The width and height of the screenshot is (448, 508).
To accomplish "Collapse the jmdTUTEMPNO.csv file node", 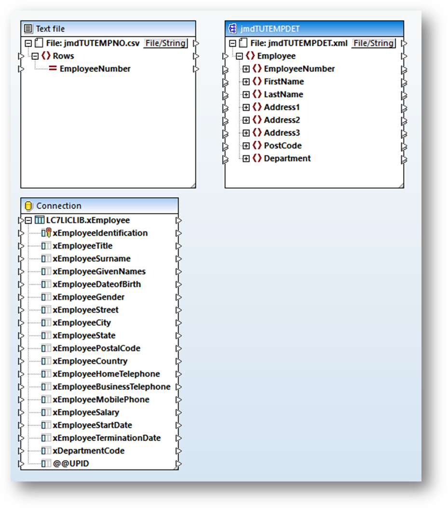I will pyautogui.click(x=28, y=43).
